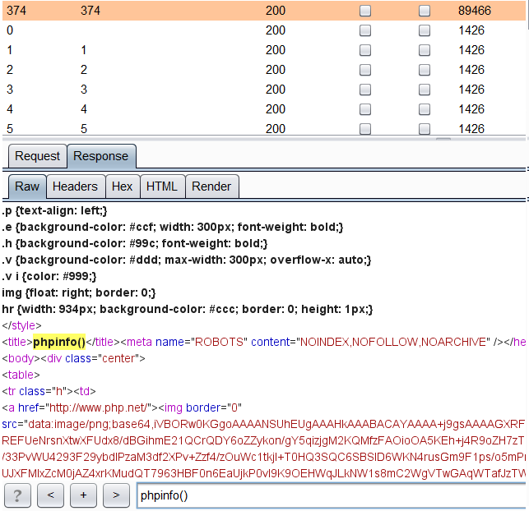Click the .v i color #999 line

coord(49,276)
